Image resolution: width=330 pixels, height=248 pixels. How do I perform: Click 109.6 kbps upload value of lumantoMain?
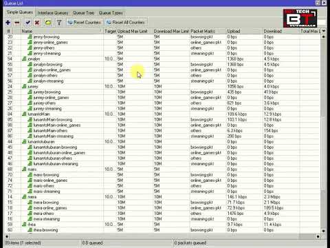pyautogui.click(x=237, y=114)
